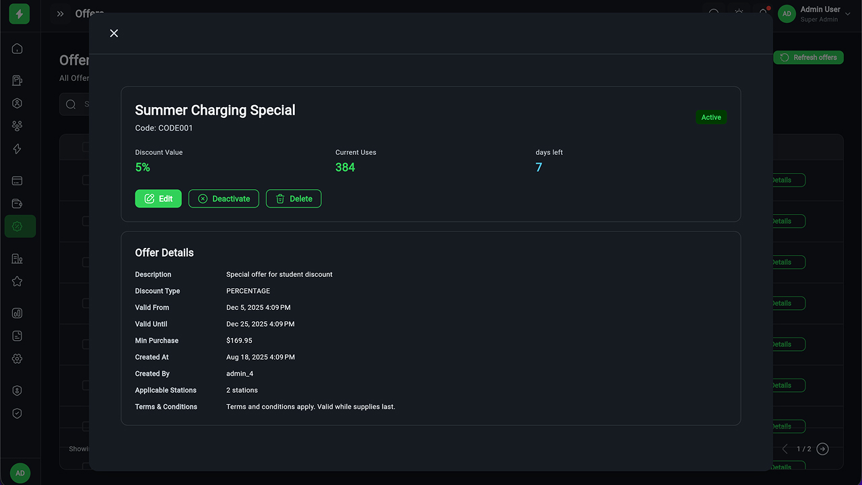
Task: Click the Refresh offers button
Action: pyautogui.click(x=808, y=57)
